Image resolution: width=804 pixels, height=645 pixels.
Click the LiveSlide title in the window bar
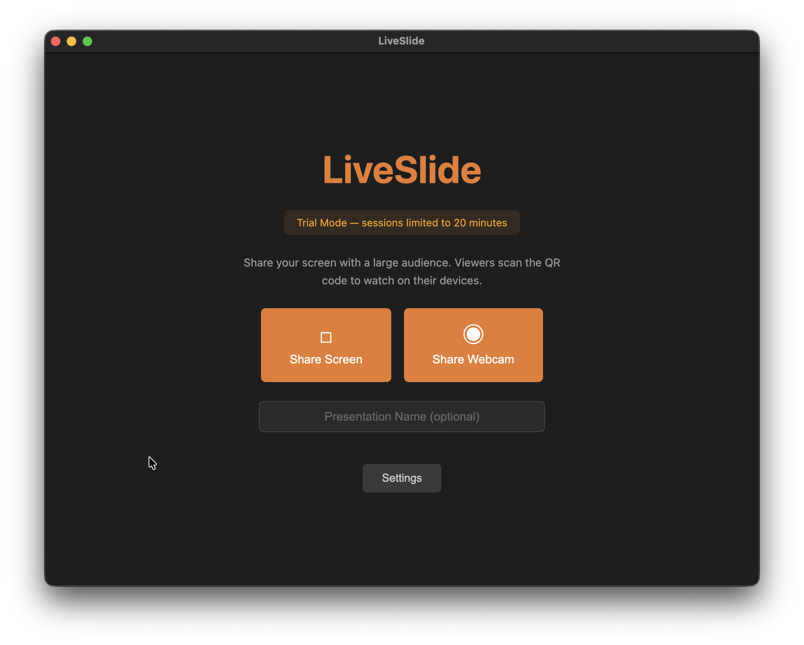[401, 41]
